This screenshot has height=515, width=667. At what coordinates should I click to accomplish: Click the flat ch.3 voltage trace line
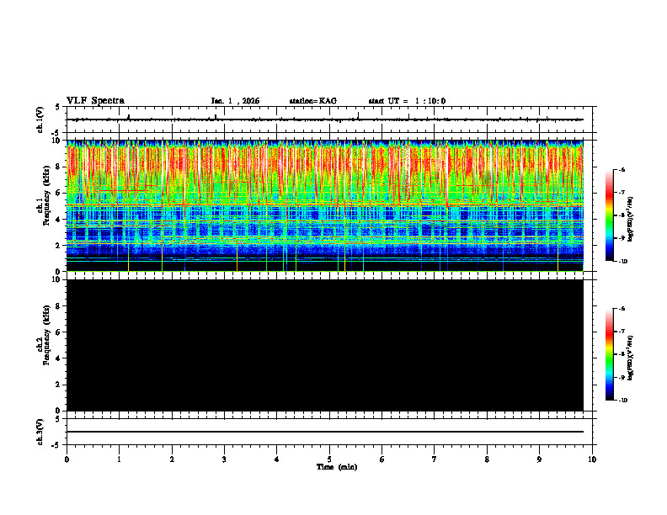click(324, 432)
